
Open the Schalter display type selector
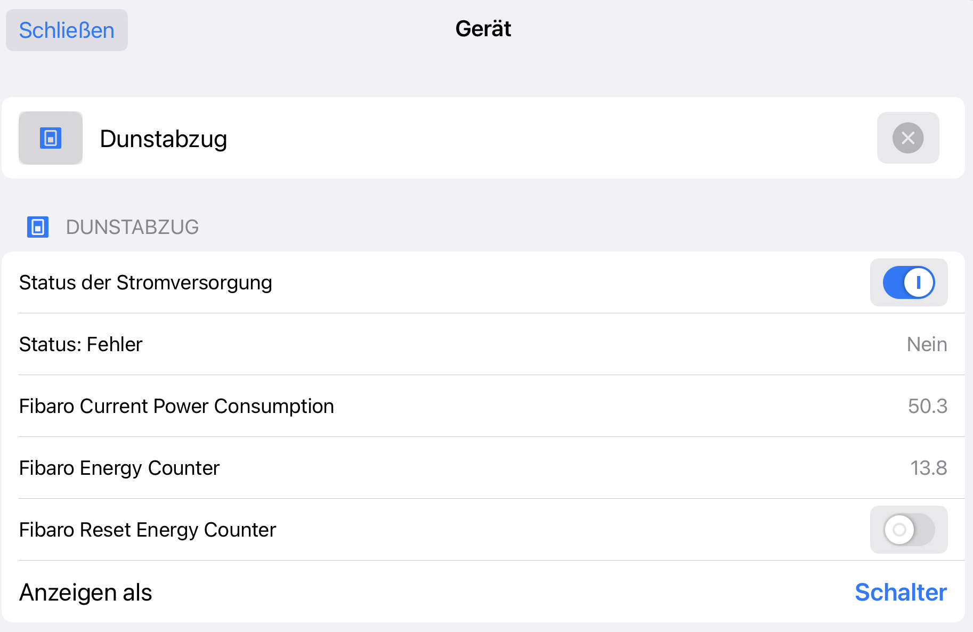point(901,592)
